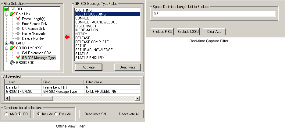The image size is (285, 129).
Task: Select the Exclude radio button
Action: (56, 114)
